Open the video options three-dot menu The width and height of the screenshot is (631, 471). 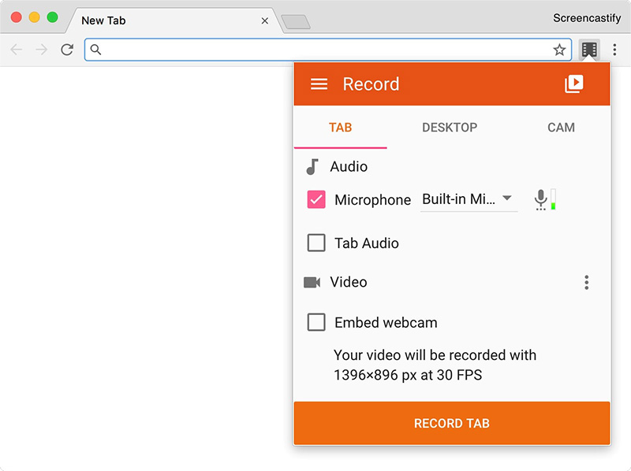[x=587, y=282]
